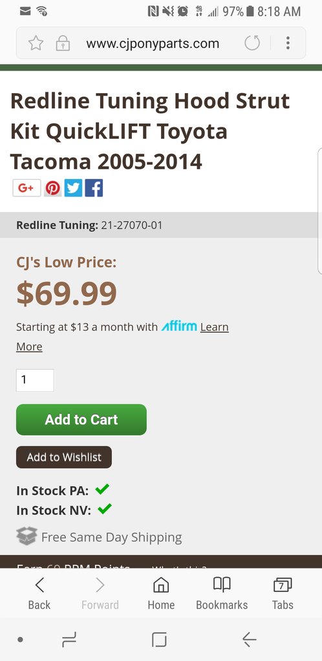Share product on Google Plus
Image resolution: width=322 pixels, height=661 pixels.
pos(27,188)
